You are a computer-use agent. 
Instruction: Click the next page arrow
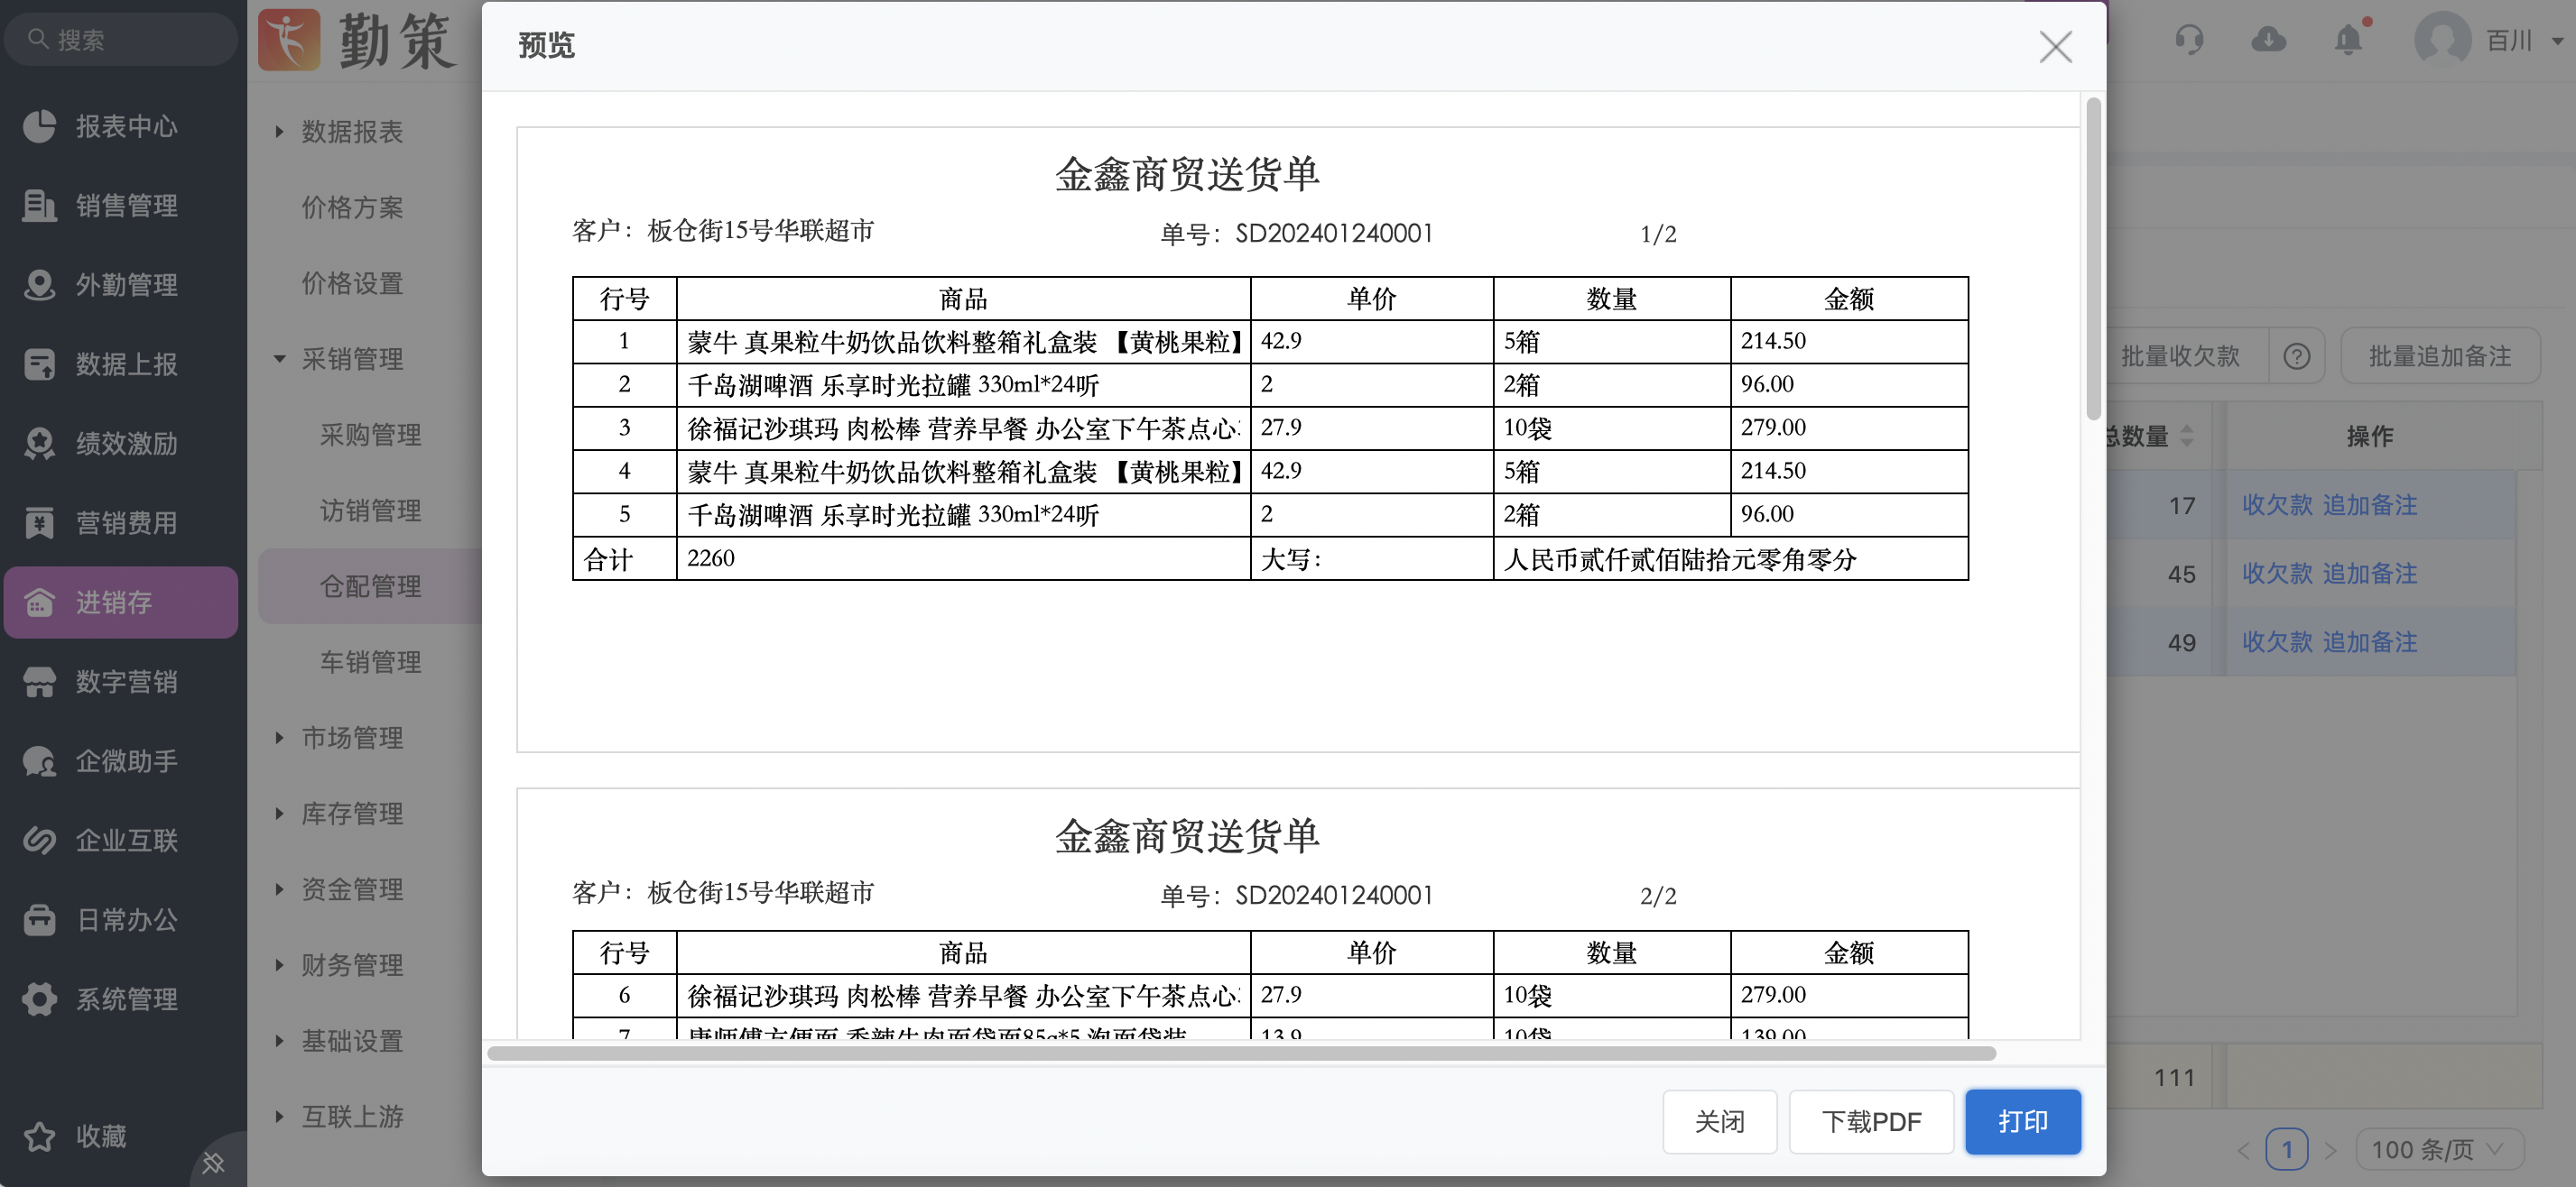[2331, 1150]
